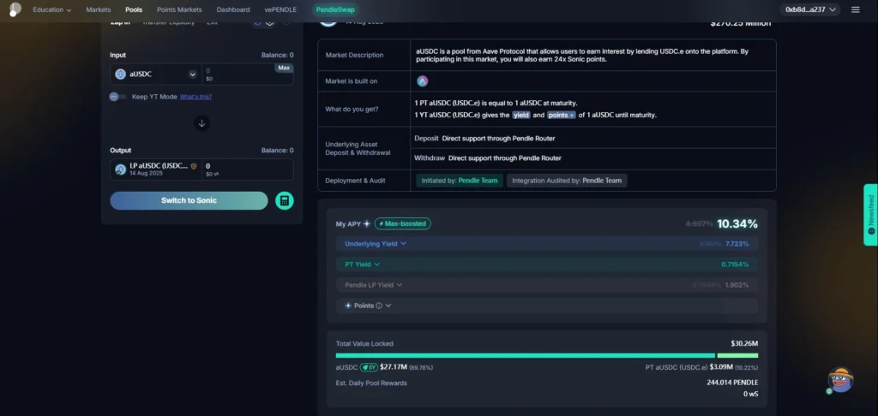Click the Deployment & Audit label cell

[x=364, y=181]
